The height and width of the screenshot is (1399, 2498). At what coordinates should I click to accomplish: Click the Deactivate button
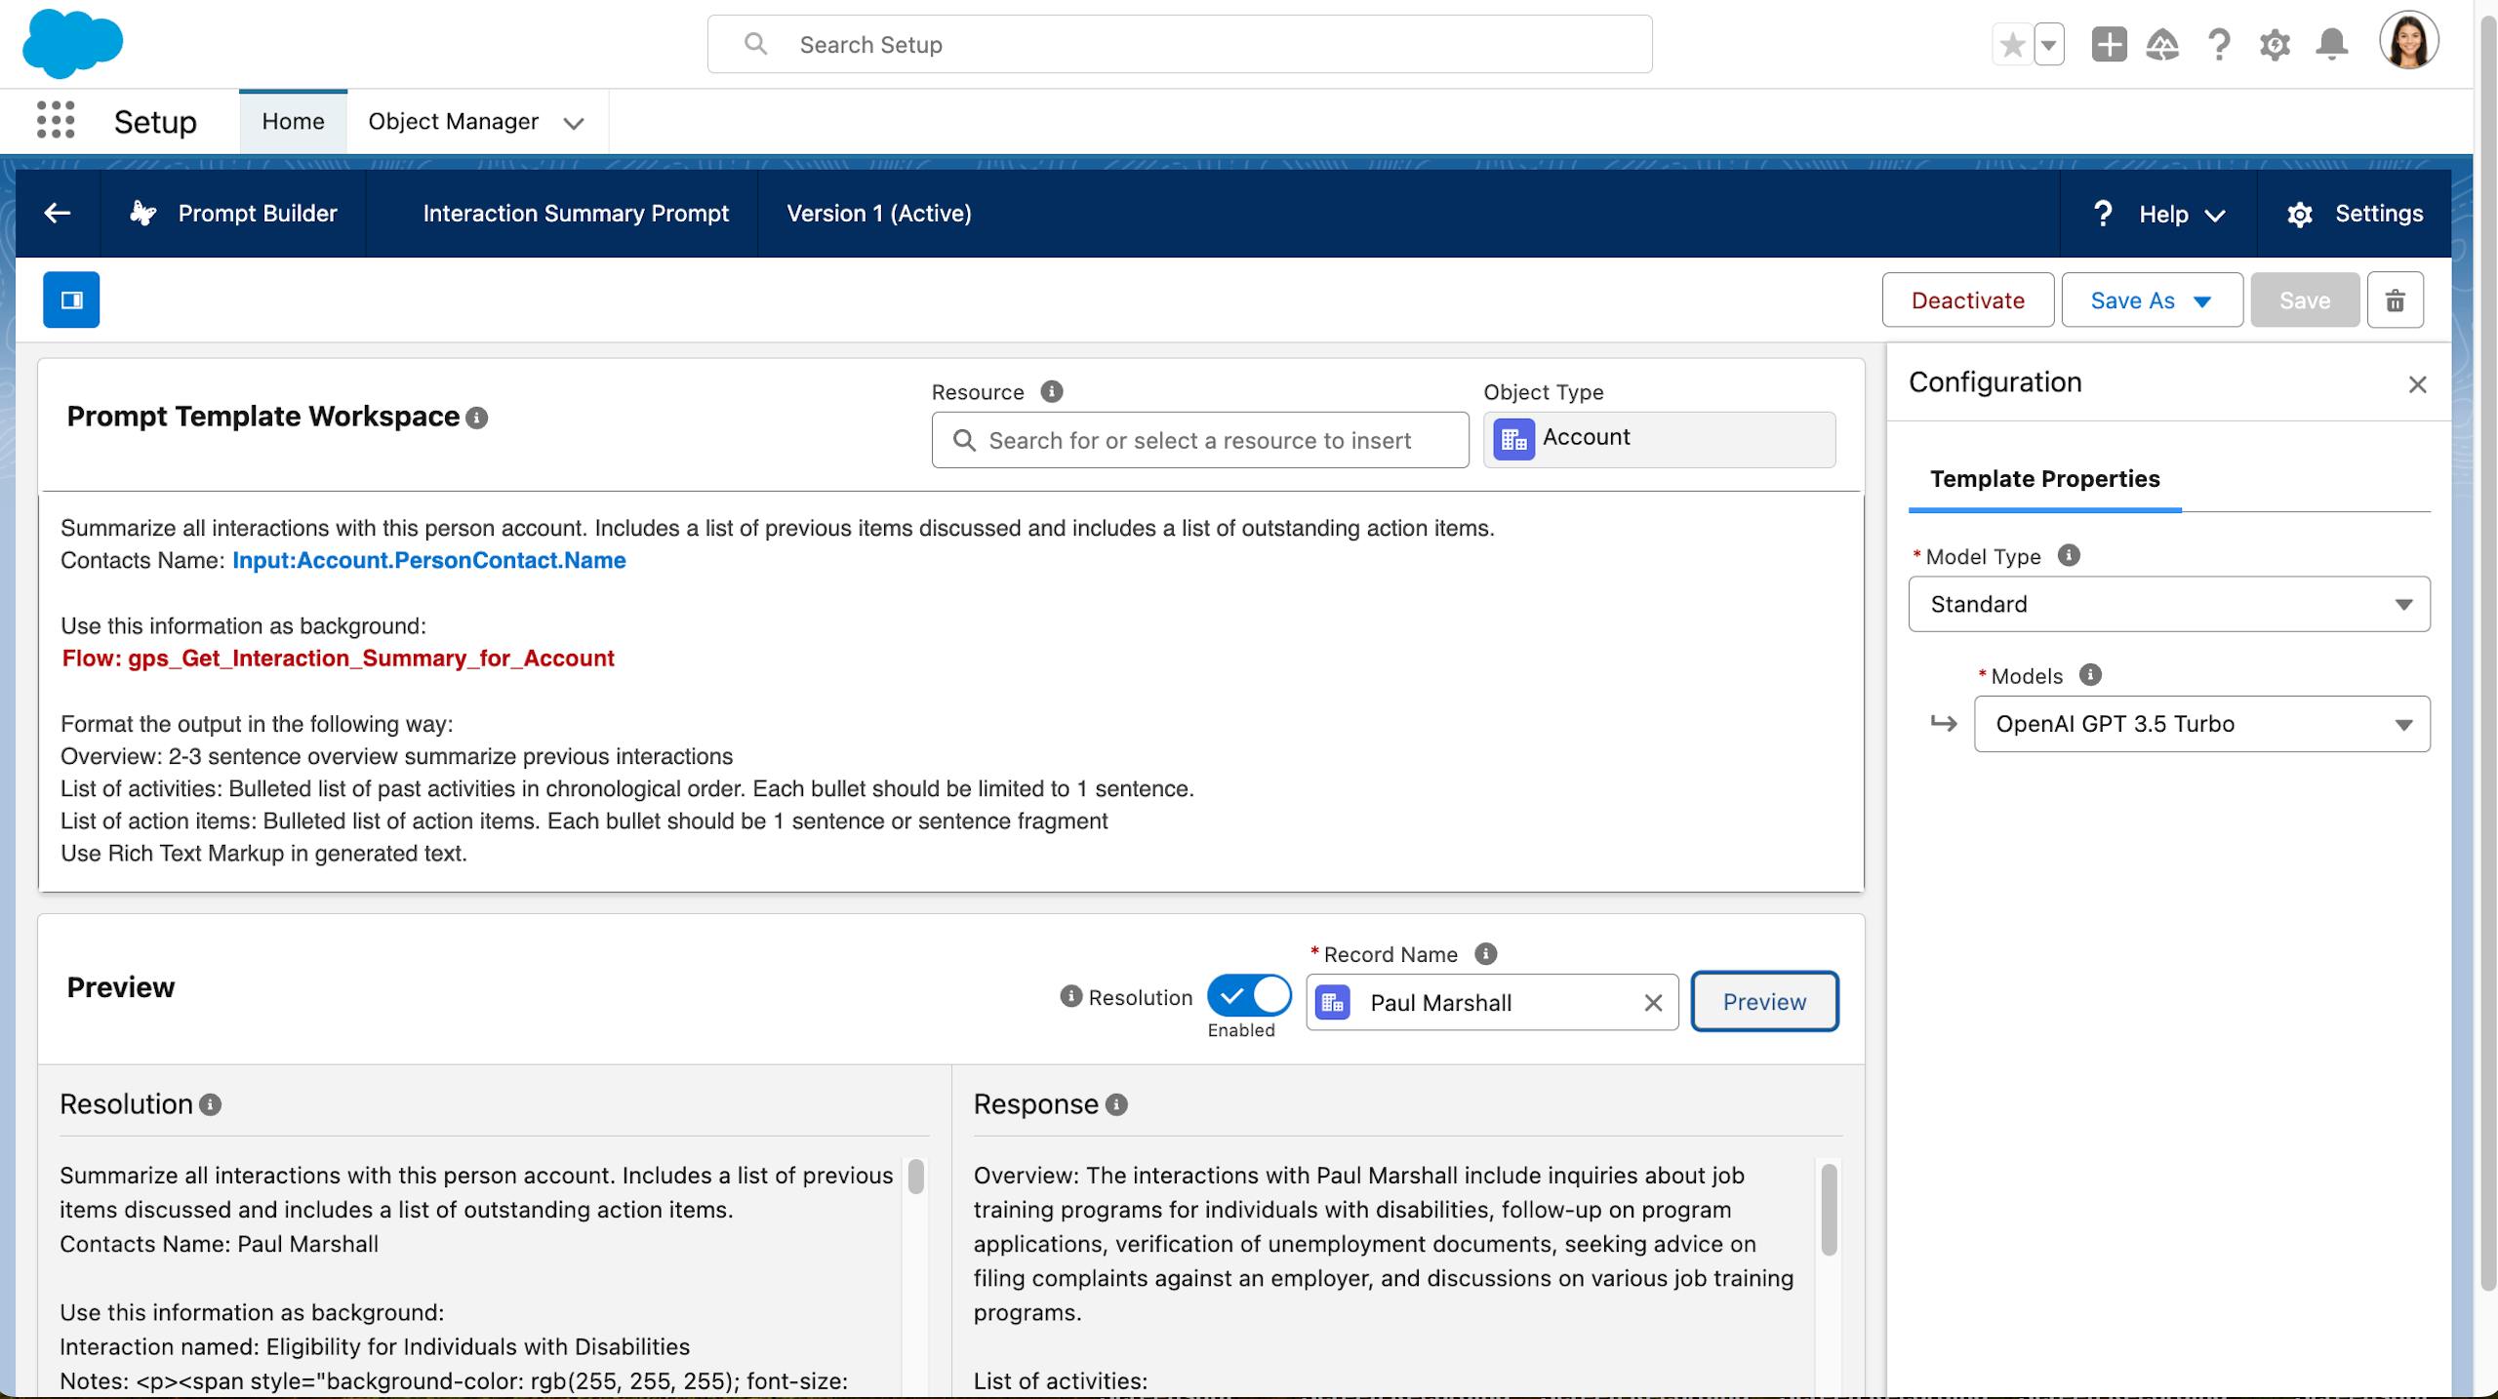pos(1967,300)
